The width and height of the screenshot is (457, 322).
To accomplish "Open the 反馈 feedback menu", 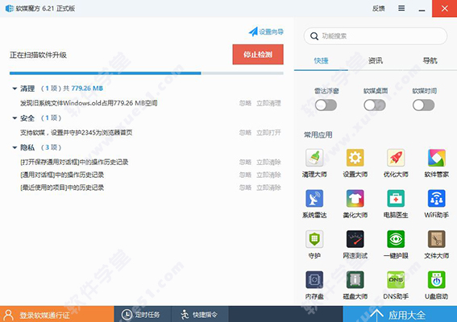I will 378,8.
